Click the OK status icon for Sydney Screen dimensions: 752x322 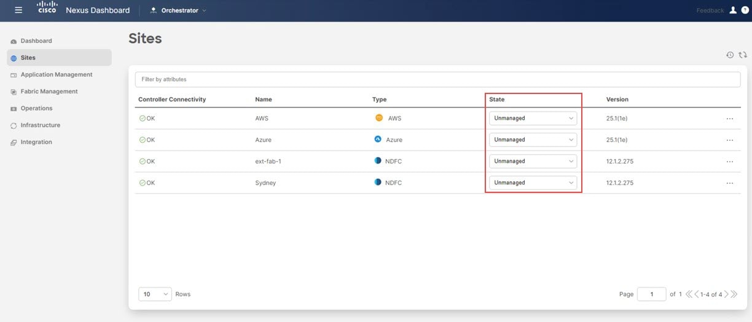click(x=143, y=183)
